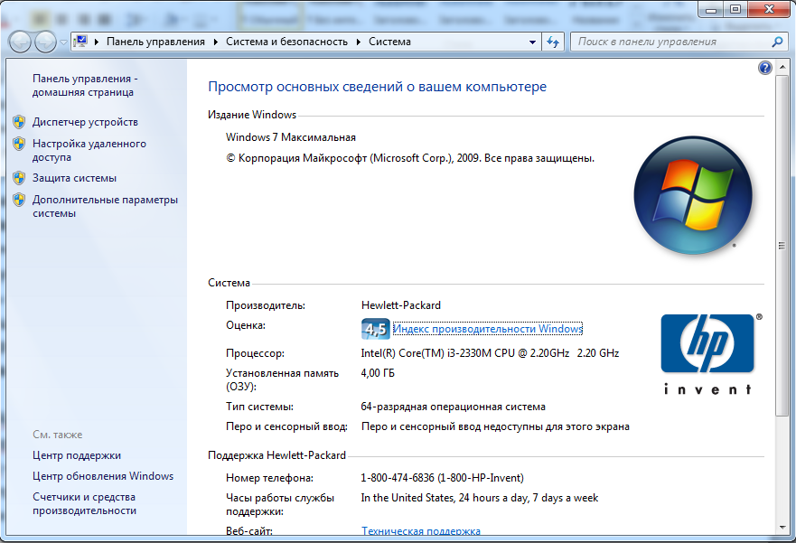The image size is (796, 543).
Task: Expand the arrow after Система и безопасность breadcrumb
Action: [360, 42]
